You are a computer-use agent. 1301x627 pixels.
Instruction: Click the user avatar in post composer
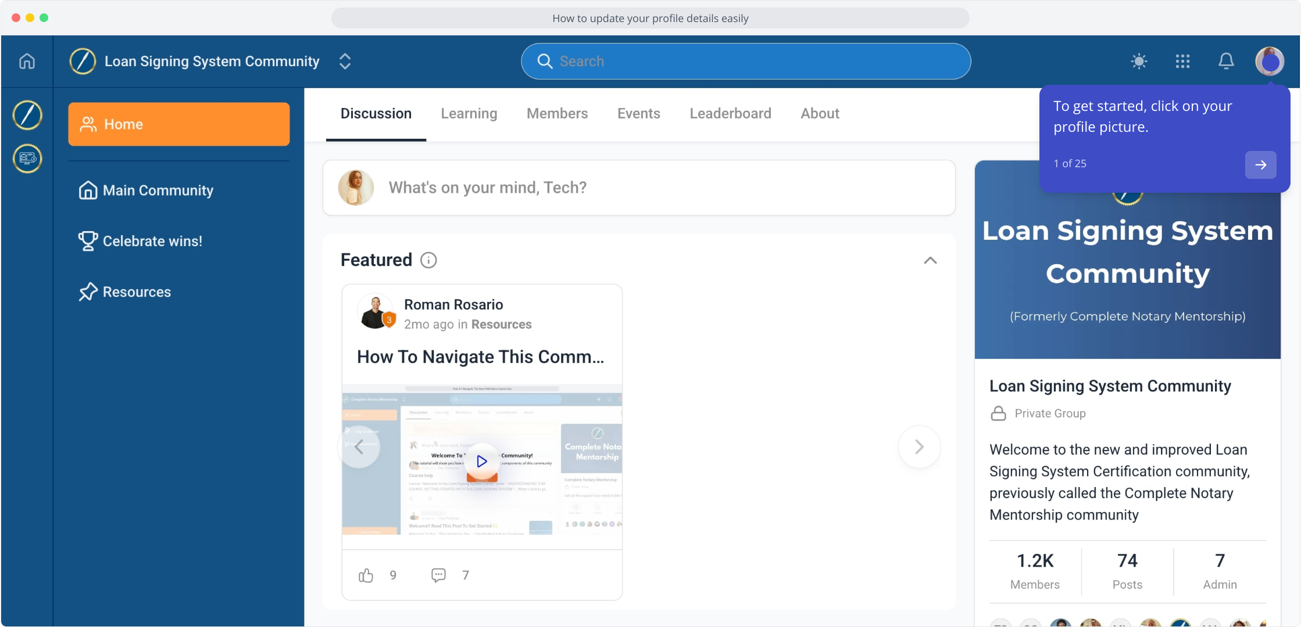click(356, 188)
